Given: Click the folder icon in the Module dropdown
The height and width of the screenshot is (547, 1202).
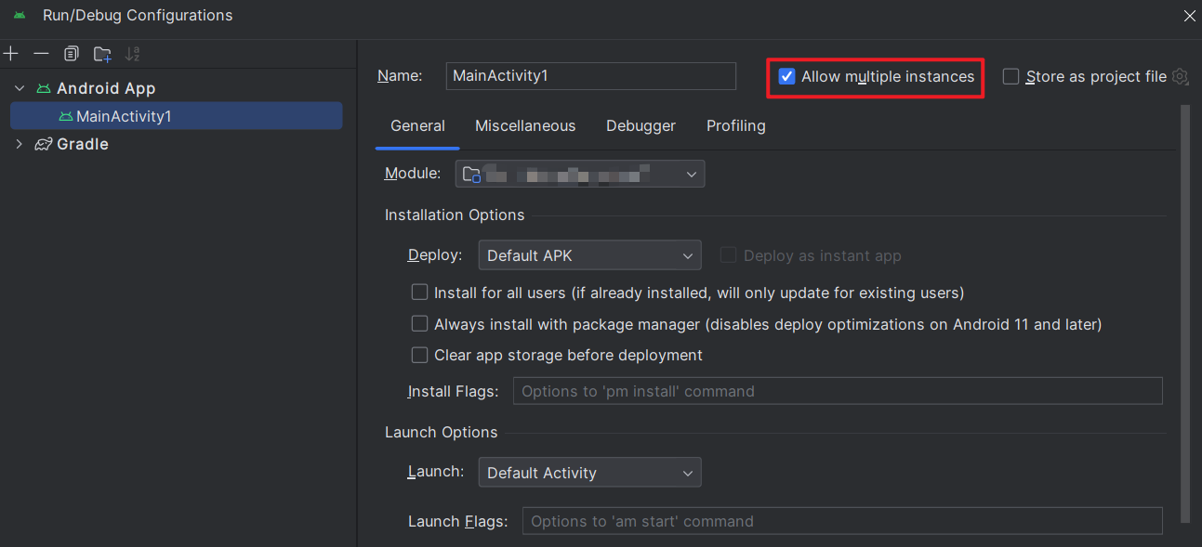Looking at the screenshot, I should pos(472,174).
